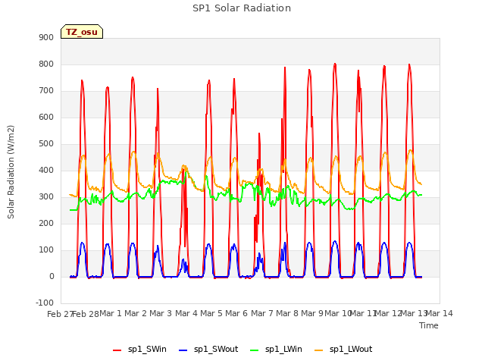485x364 pixels.
Task: Click the -100 y-axis tick label
Action: 45,303
